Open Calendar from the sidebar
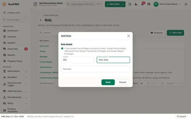This screenshot has height=119, width=191. pyautogui.click(x=12, y=37)
